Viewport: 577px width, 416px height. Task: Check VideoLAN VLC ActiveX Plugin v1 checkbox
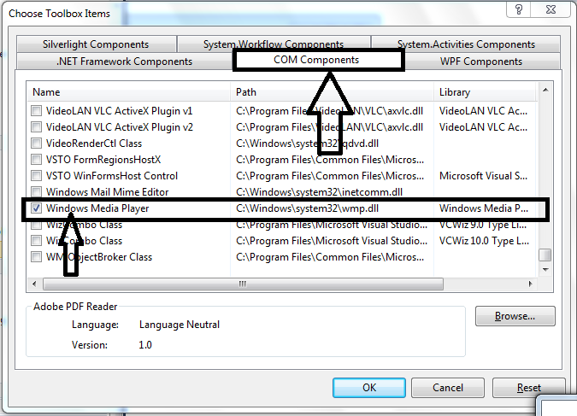[x=36, y=111]
